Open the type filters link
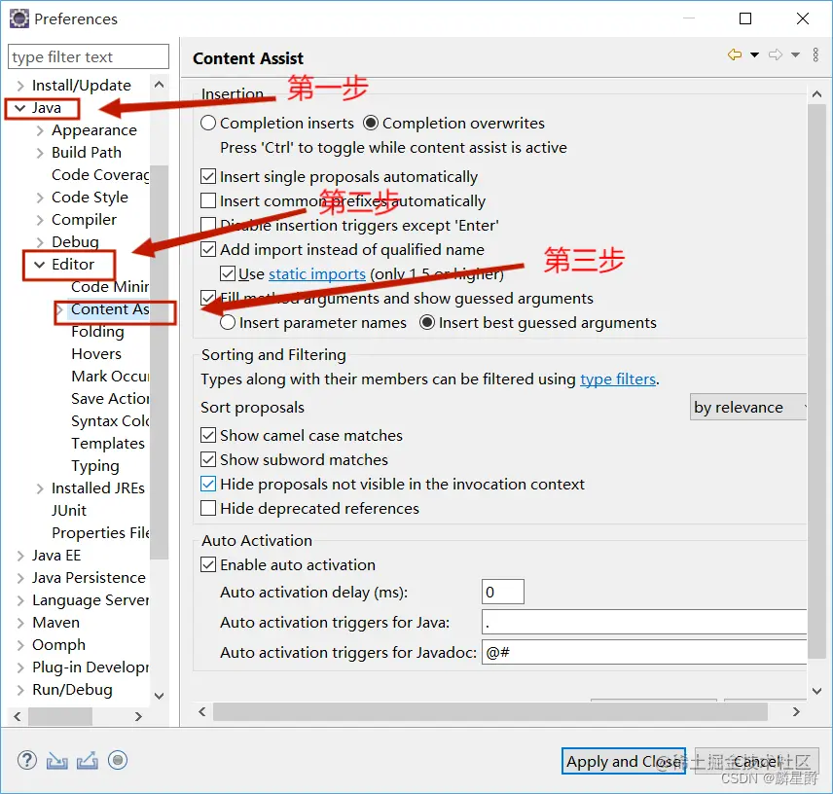 click(x=618, y=379)
